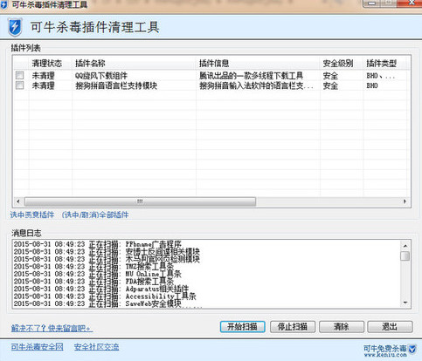This screenshot has height=361, width=422.
Task: Click the shield icon beside www.keniu.com
Action: [412, 349]
